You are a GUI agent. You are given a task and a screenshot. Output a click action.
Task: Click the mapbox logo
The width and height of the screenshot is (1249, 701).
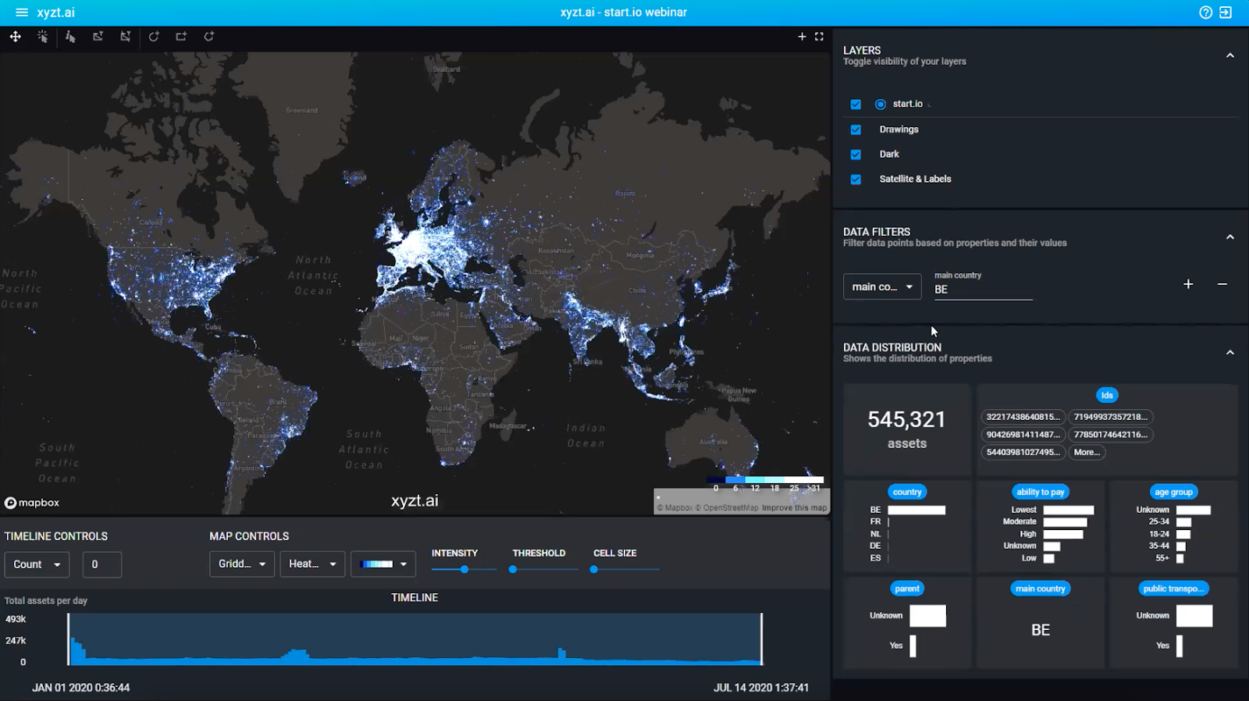click(32, 503)
